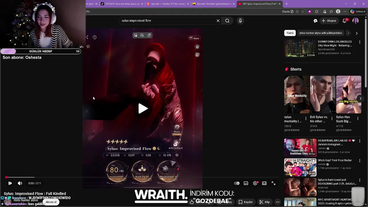Open more actions three-dot menu below video
This screenshot has width=368, height=207.
(x=277, y=202)
